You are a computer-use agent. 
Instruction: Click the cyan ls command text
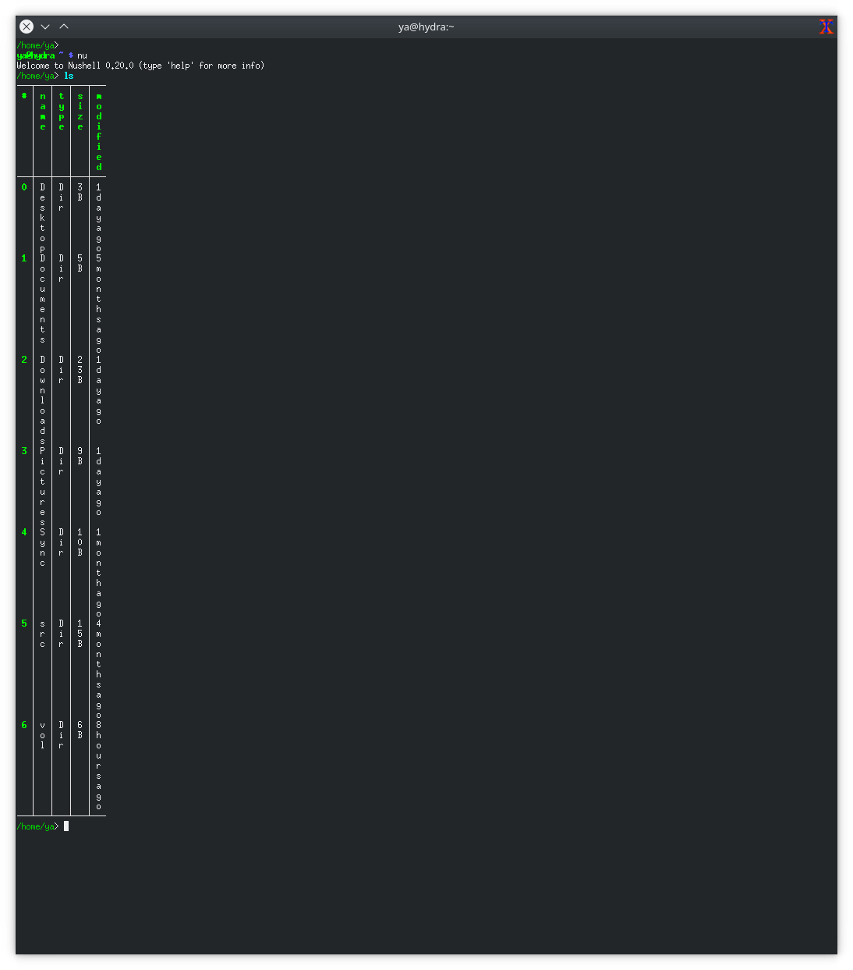(69, 76)
